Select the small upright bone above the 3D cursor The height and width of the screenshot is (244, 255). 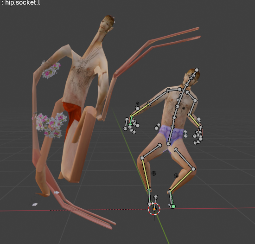pyautogui.click(x=155, y=203)
